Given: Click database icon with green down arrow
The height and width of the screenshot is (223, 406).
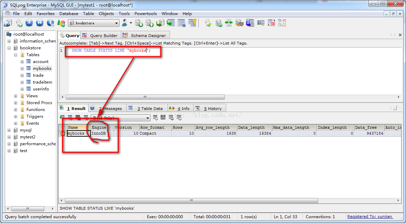Looking at the screenshot, I should (x=139, y=23).
